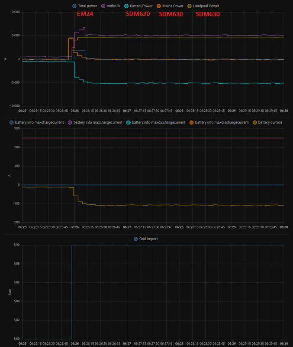The height and width of the screenshot is (347, 293).
Task: Toggle maxchargecurrent label beside the purple swatch
Action: 98,122
